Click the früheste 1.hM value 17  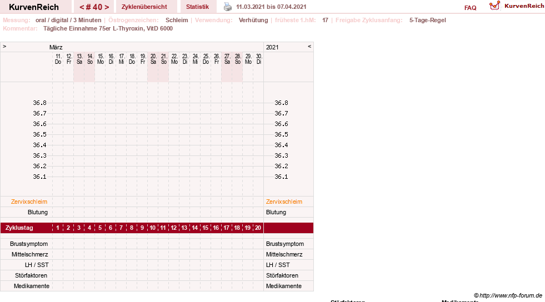(x=325, y=20)
